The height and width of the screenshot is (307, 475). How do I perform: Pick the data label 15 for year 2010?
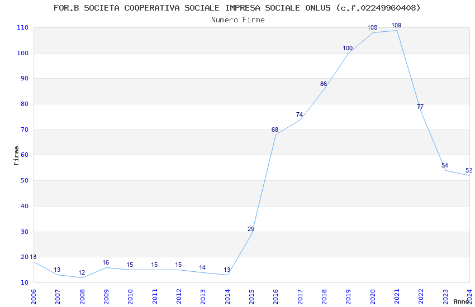(130, 265)
